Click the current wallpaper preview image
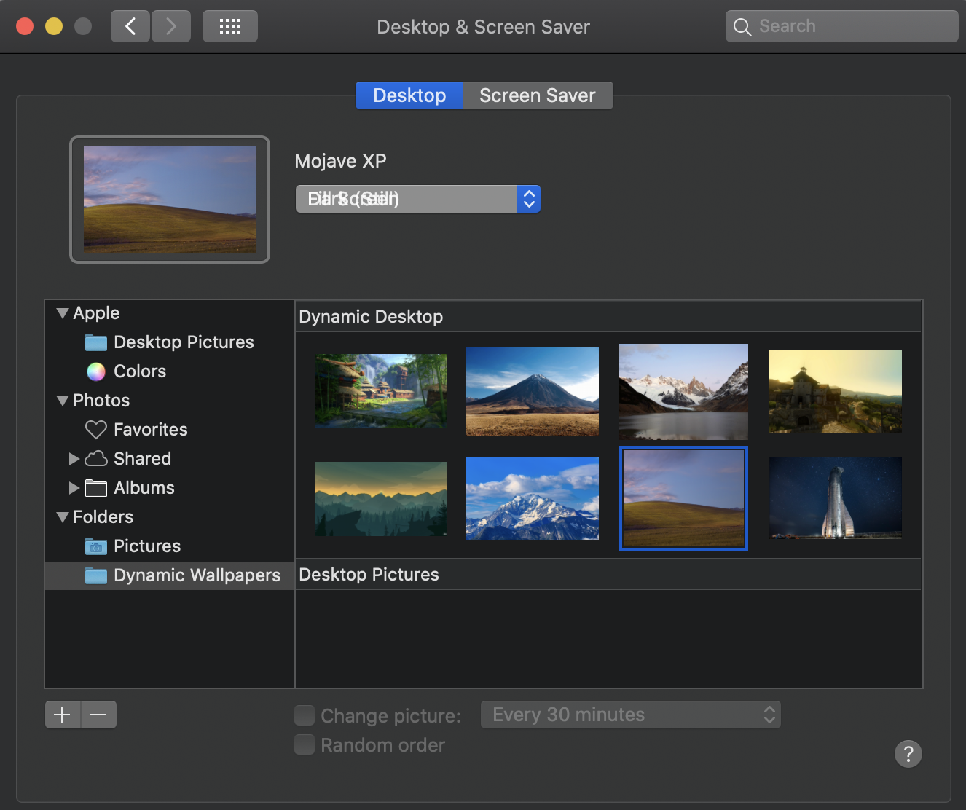This screenshot has height=810, width=966. pos(170,200)
